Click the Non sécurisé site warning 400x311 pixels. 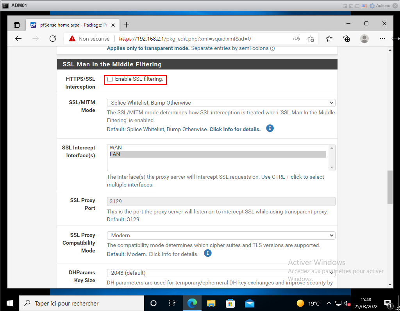coord(89,39)
